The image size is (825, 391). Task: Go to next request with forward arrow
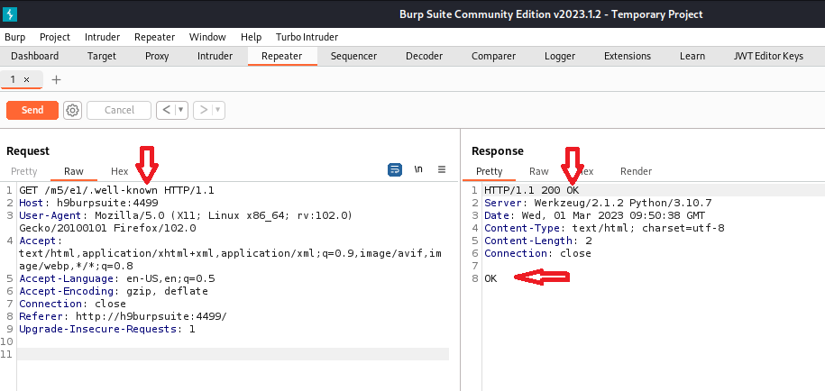pos(203,110)
